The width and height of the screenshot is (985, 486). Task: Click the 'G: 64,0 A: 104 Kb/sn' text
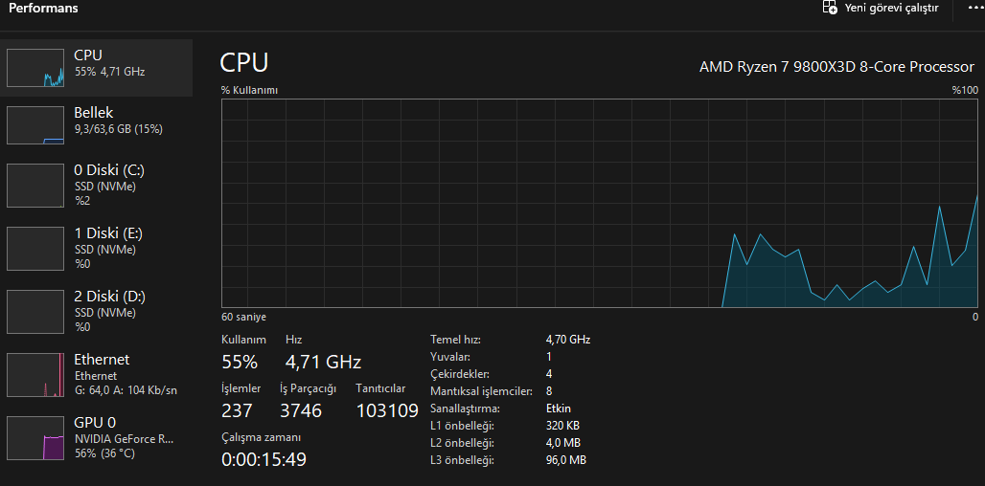coord(126,390)
